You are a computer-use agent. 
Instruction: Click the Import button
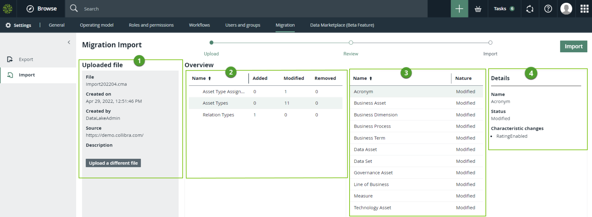573,46
